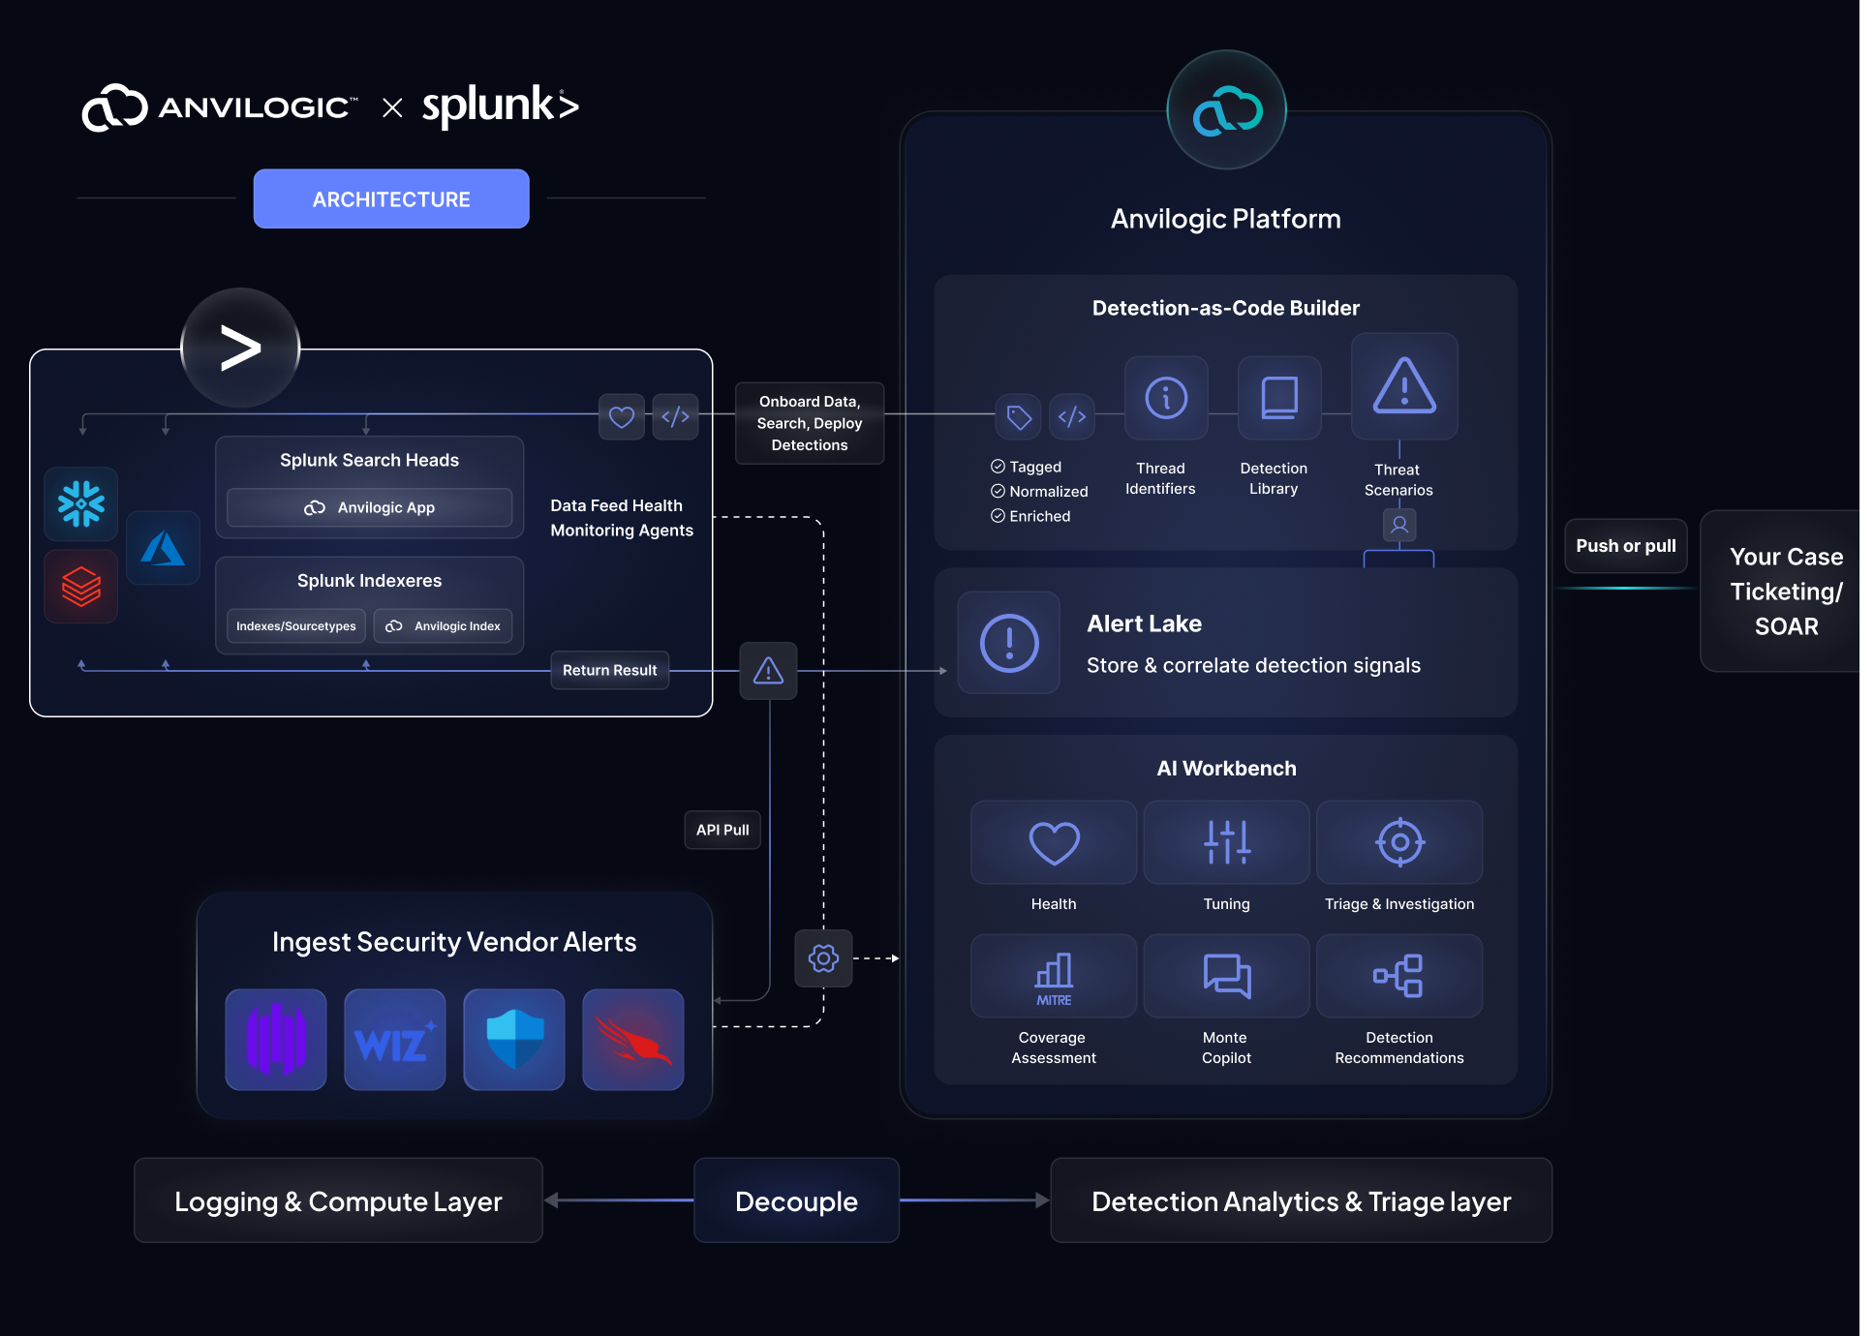This screenshot has width=1874, height=1336.
Task: Click the Monte Copilot chat icon
Action: click(x=1226, y=976)
